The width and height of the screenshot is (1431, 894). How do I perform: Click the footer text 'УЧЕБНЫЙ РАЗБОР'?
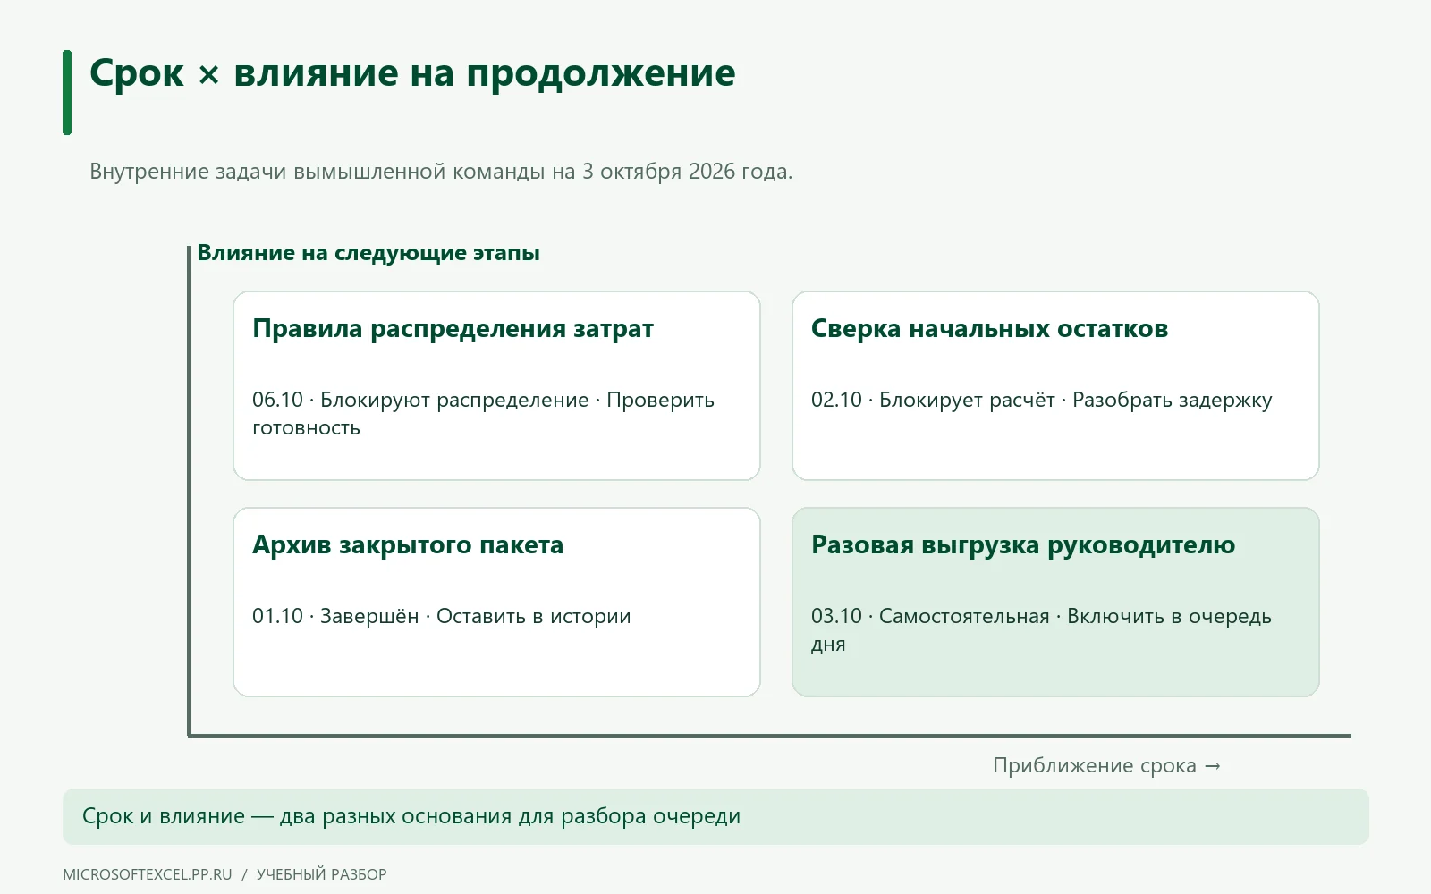322,874
